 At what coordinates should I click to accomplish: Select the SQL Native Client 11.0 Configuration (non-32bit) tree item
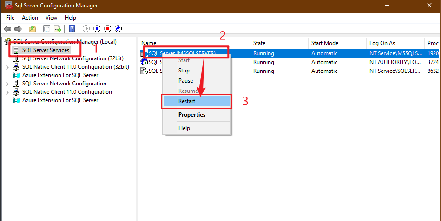(67, 92)
